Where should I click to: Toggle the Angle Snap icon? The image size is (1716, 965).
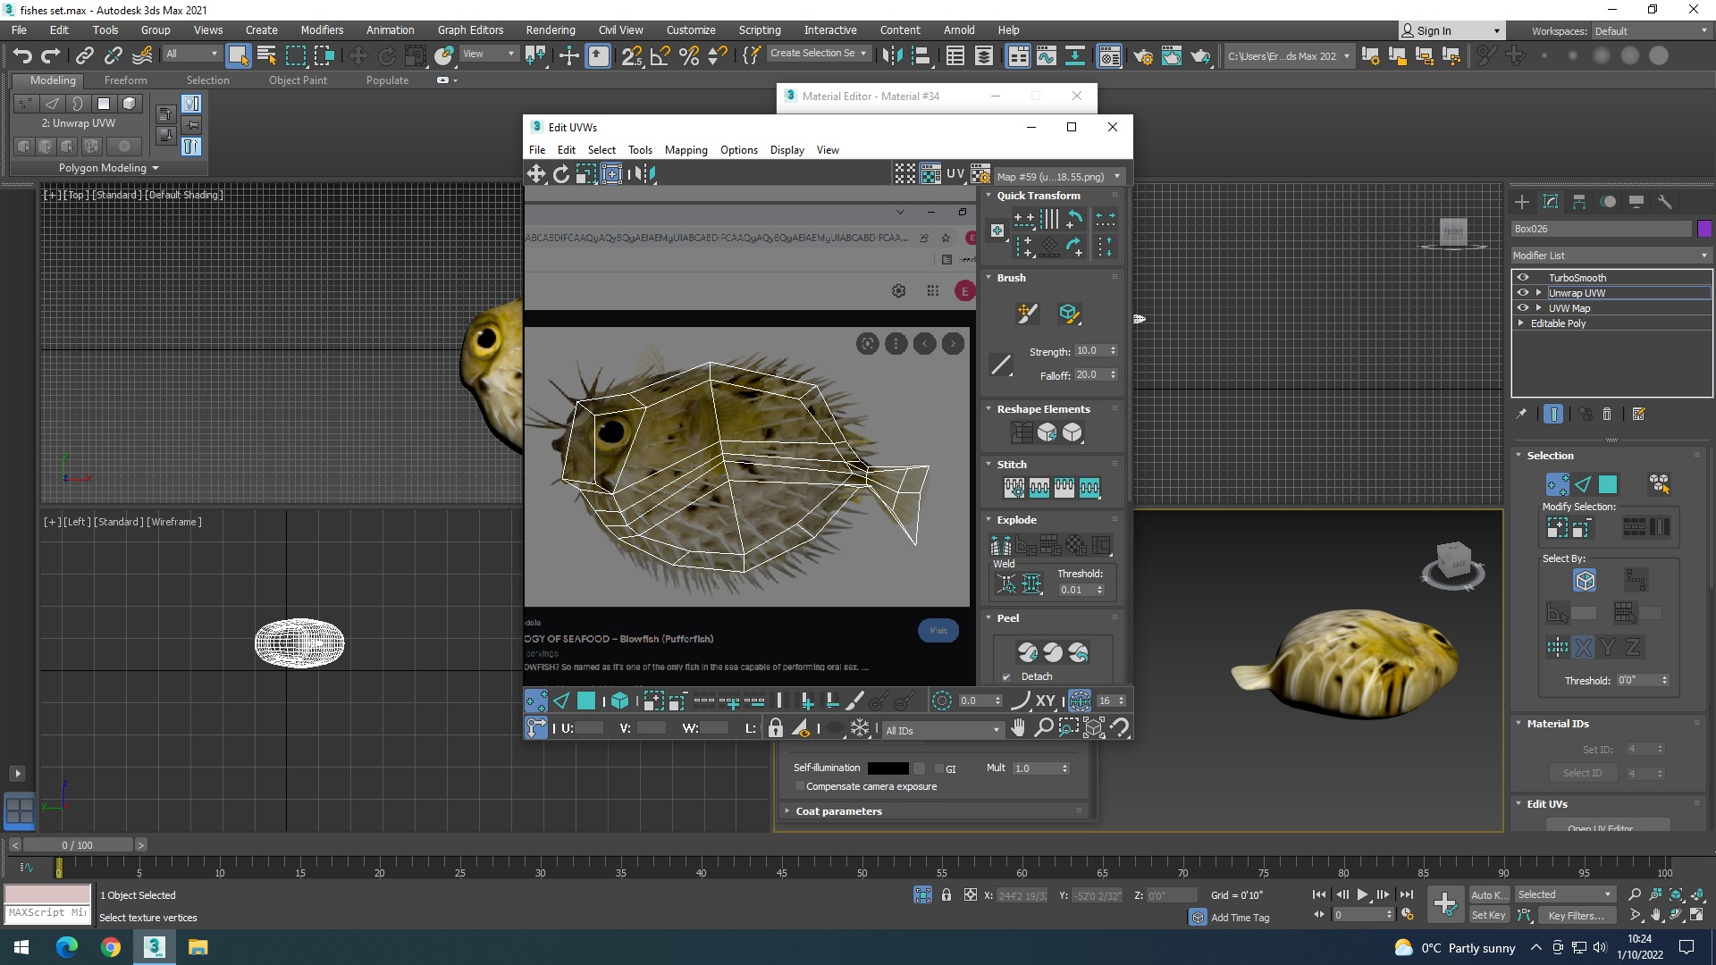660,55
